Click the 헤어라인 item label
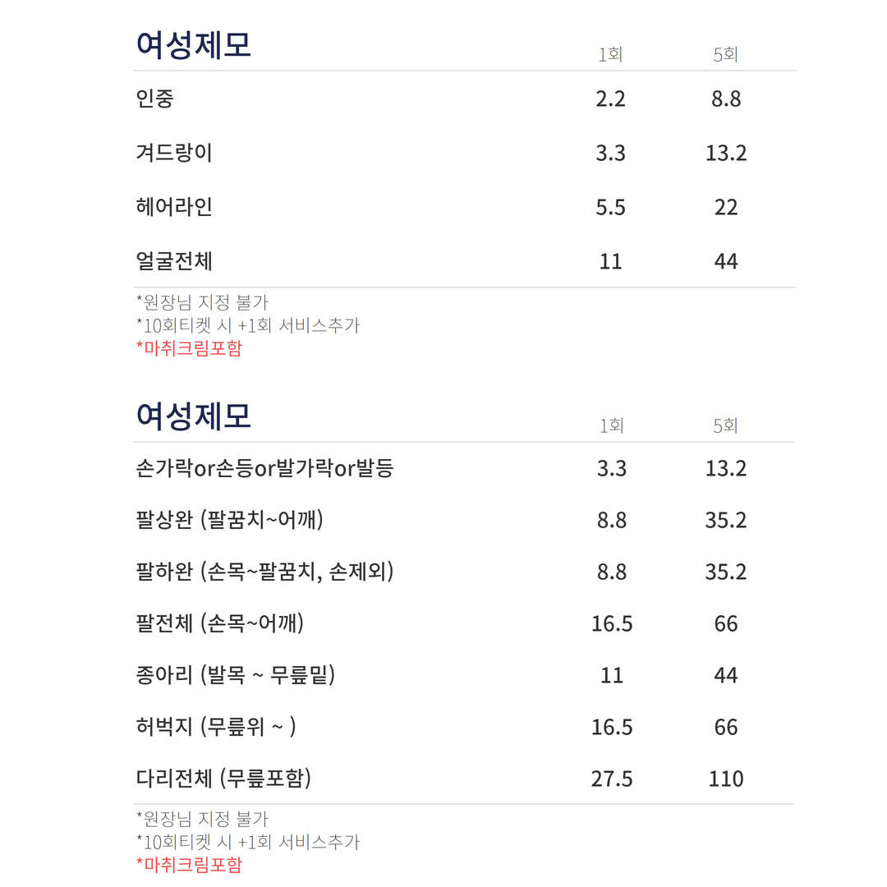The image size is (887, 887). click(x=174, y=208)
